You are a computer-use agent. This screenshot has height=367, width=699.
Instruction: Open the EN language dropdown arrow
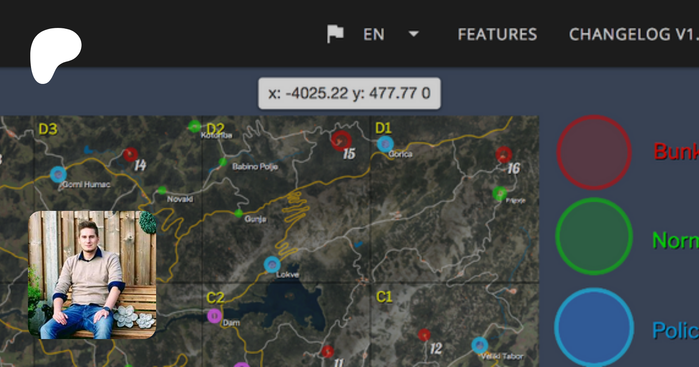414,34
